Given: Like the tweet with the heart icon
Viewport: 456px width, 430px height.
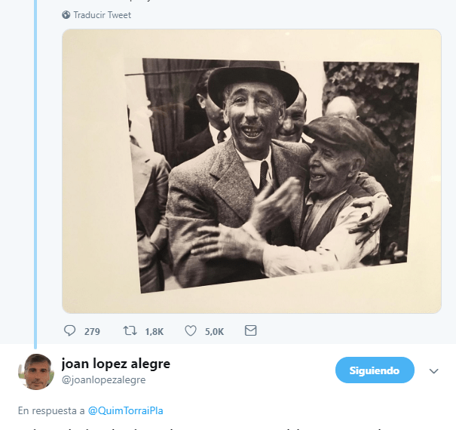Looking at the screenshot, I should coord(191,331).
